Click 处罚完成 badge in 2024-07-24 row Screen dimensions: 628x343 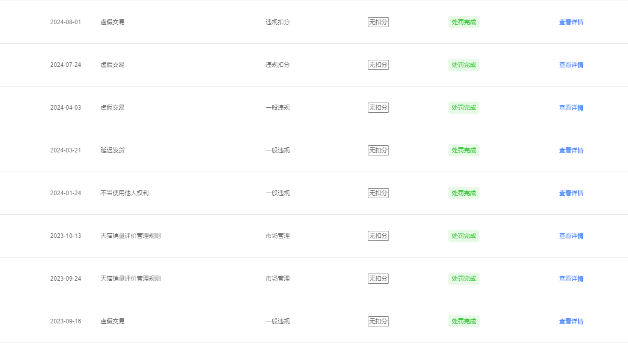tap(464, 65)
